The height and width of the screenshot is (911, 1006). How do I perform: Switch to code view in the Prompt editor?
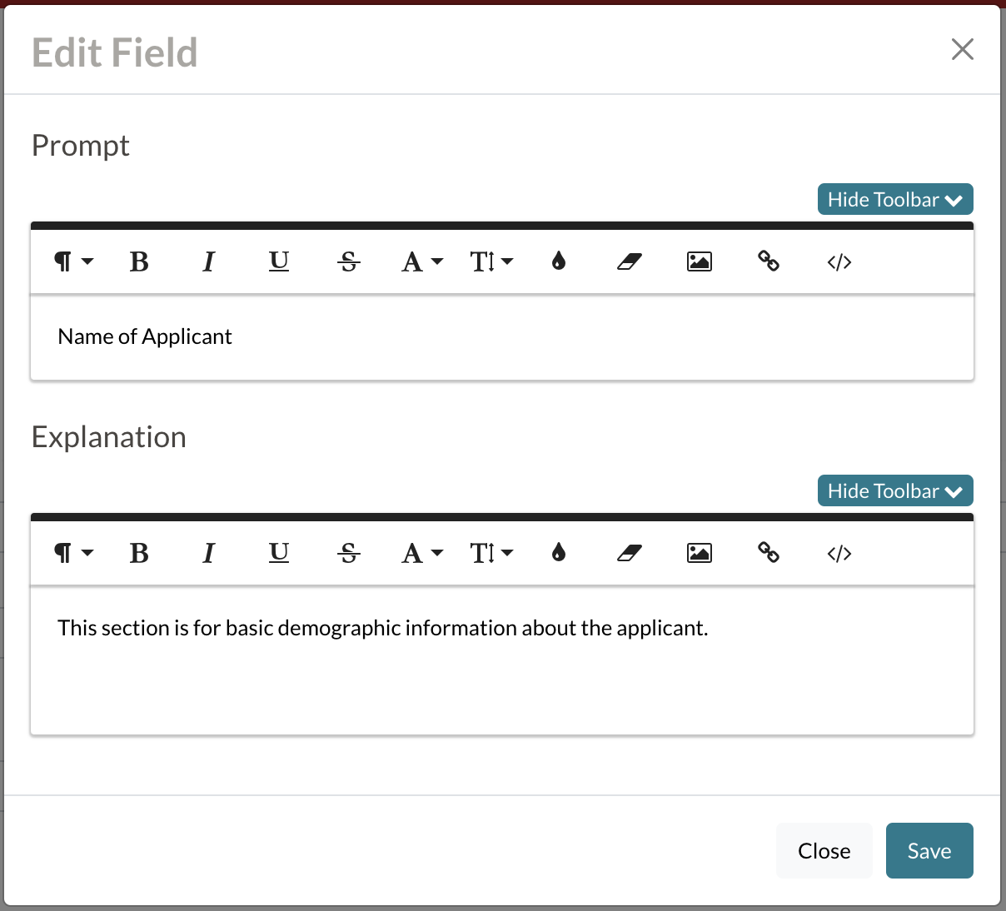839,261
